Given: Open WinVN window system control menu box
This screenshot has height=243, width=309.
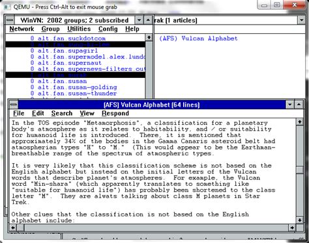Looking at the screenshot, I should [10, 20].
